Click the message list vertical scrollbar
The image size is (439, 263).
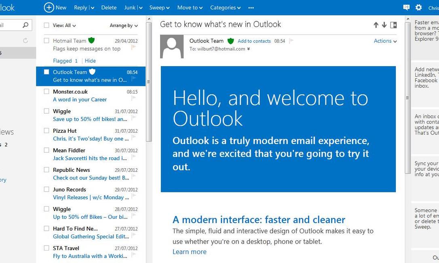(149, 81)
